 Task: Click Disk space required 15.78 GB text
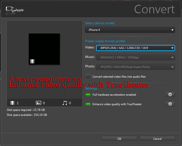coord(26,110)
